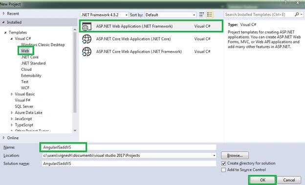Collapse the Visual C# node

click(x=11, y=39)
